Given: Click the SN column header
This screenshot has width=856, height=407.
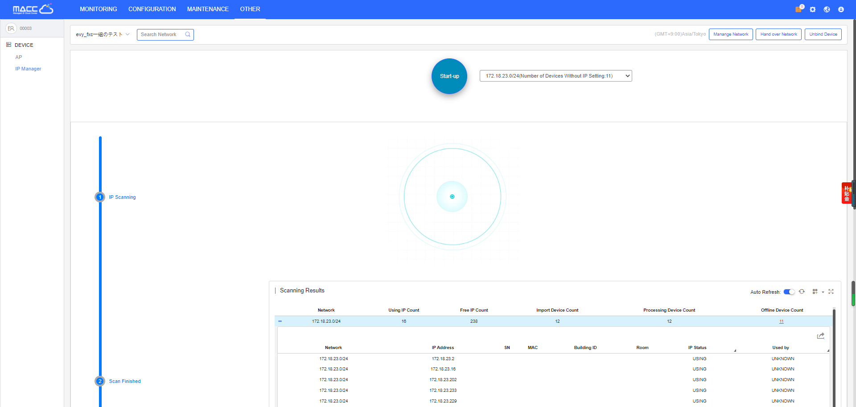Looking at the screenshot, I should [507, 348].
